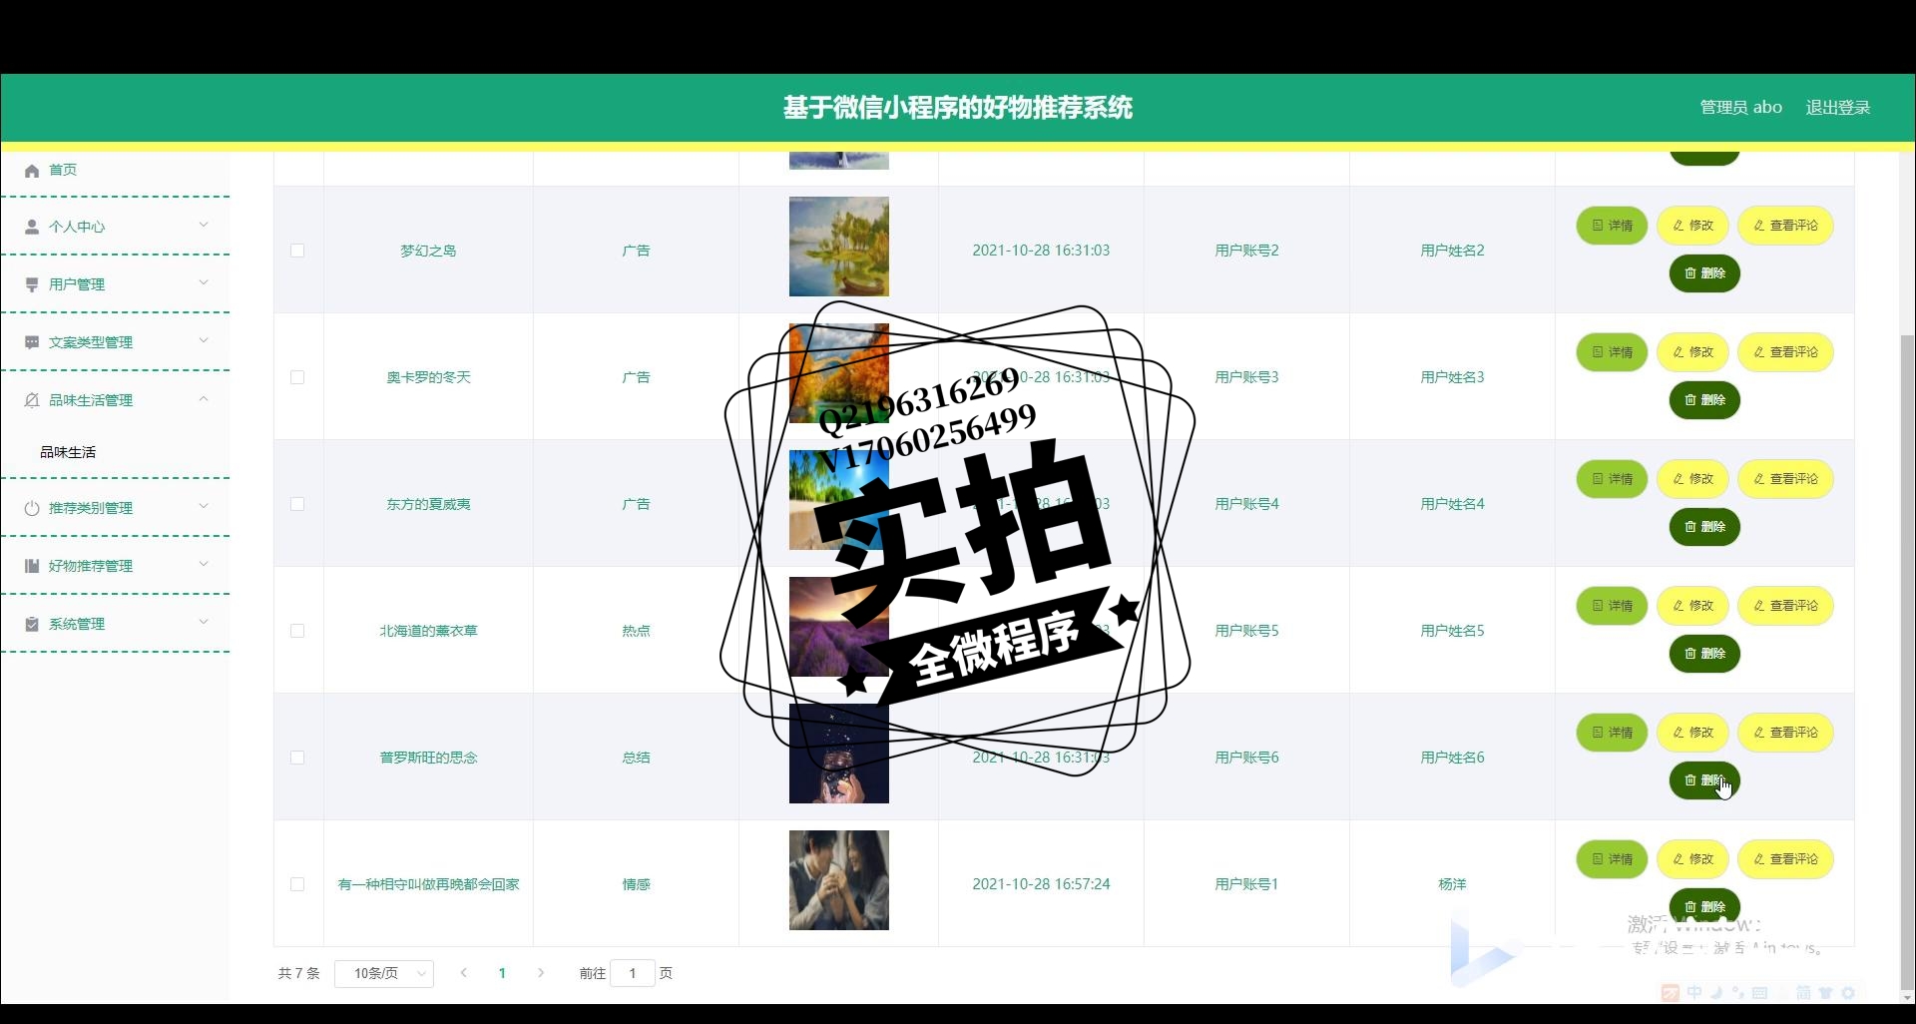Open the 10条/页 page size dropdown

click(384, 973)
